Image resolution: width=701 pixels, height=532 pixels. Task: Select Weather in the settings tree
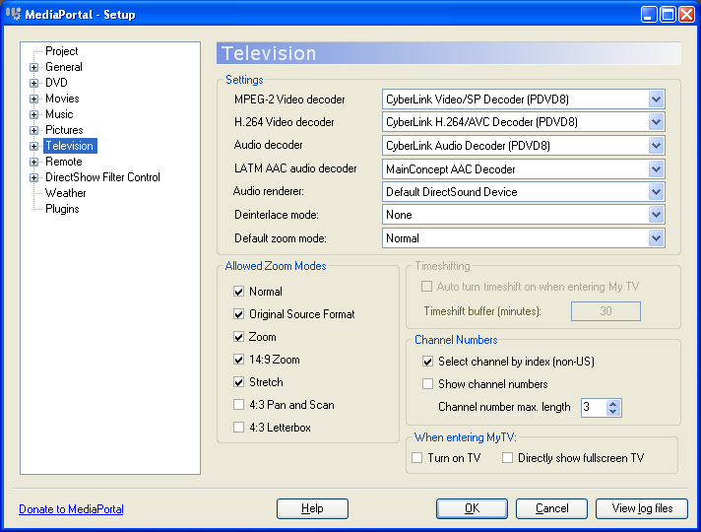66,193
